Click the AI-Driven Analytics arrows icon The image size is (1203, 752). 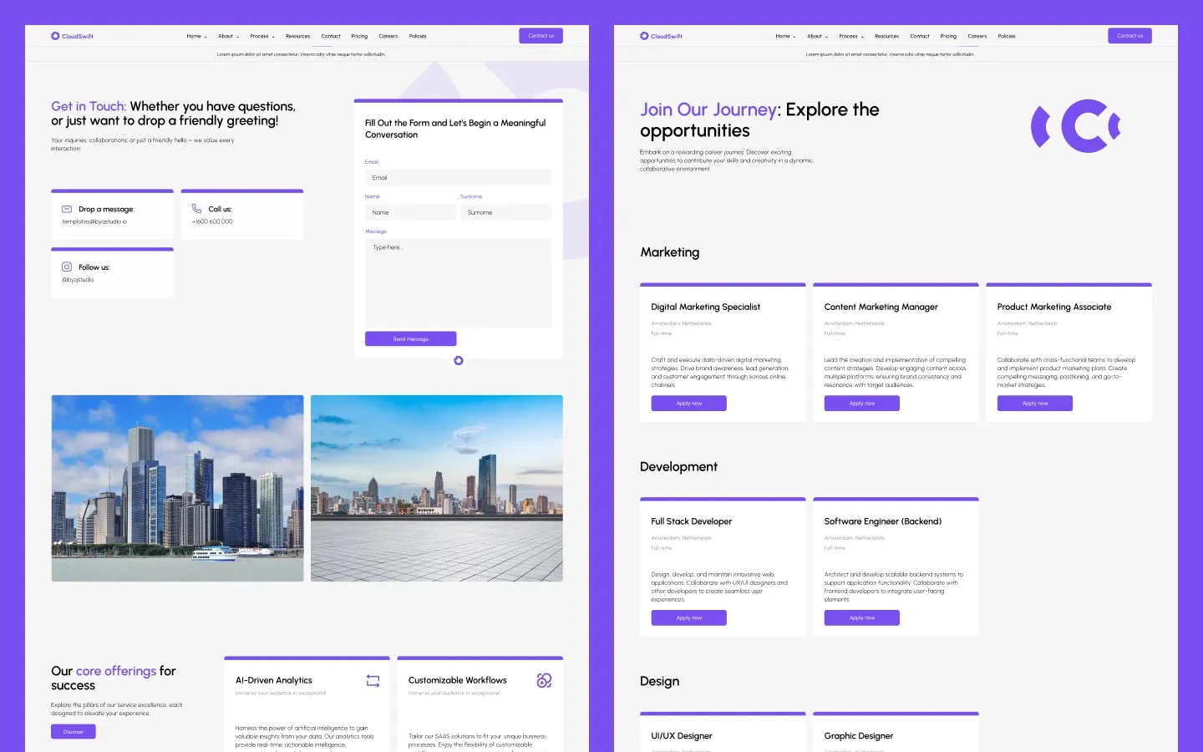click(373, 681)
